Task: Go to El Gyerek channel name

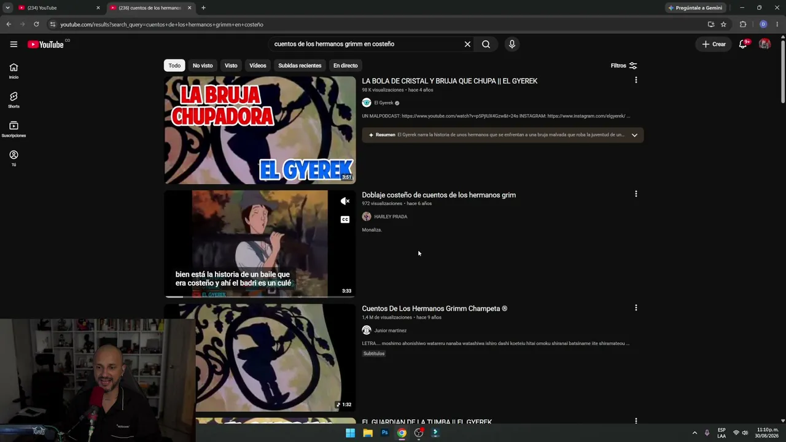Action: pyautogui.click(x=384, y=103)
